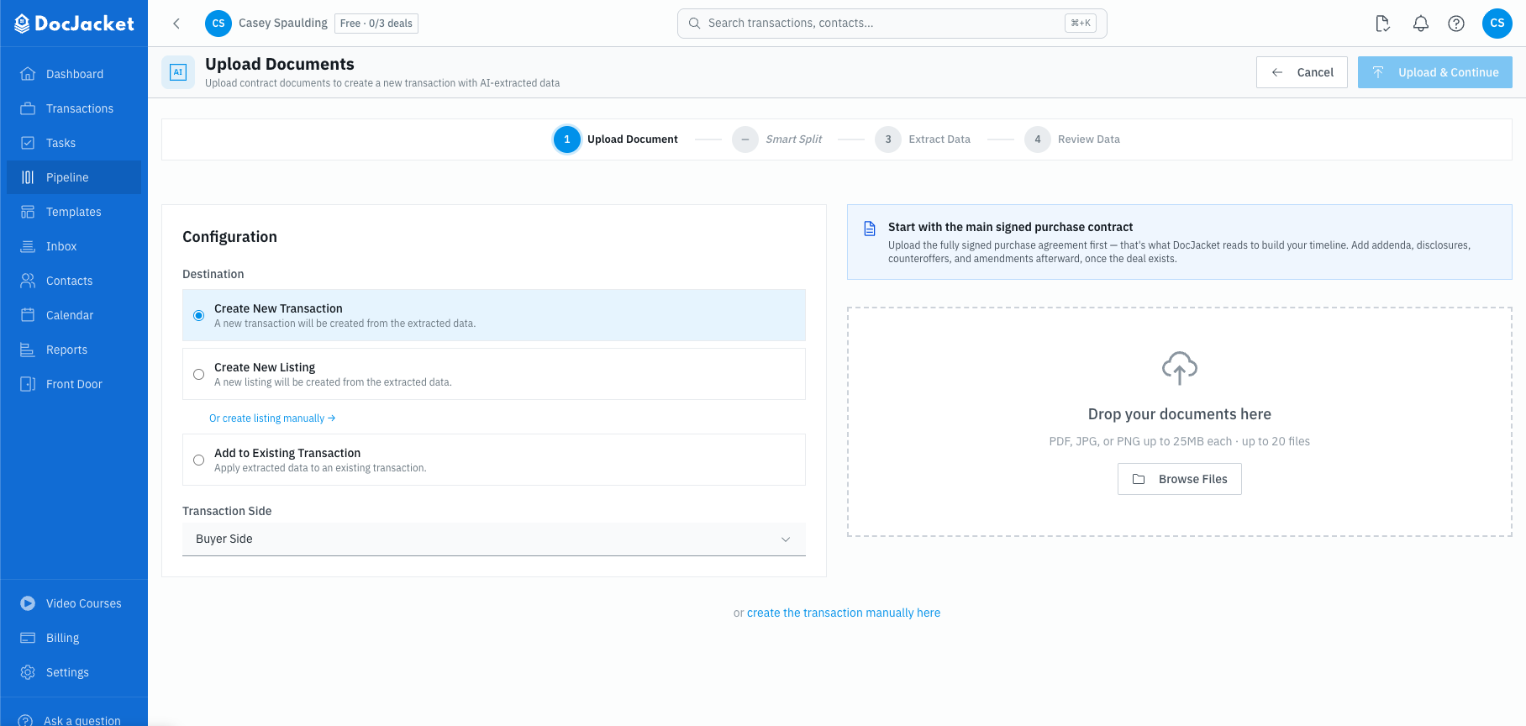1526x726 pixels.
Task: Go back with the left chevron icon
Action: [x=176, y=24]
